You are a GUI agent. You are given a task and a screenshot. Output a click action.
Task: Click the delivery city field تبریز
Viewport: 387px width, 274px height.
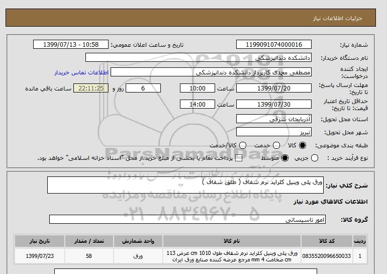pos(274,132)
